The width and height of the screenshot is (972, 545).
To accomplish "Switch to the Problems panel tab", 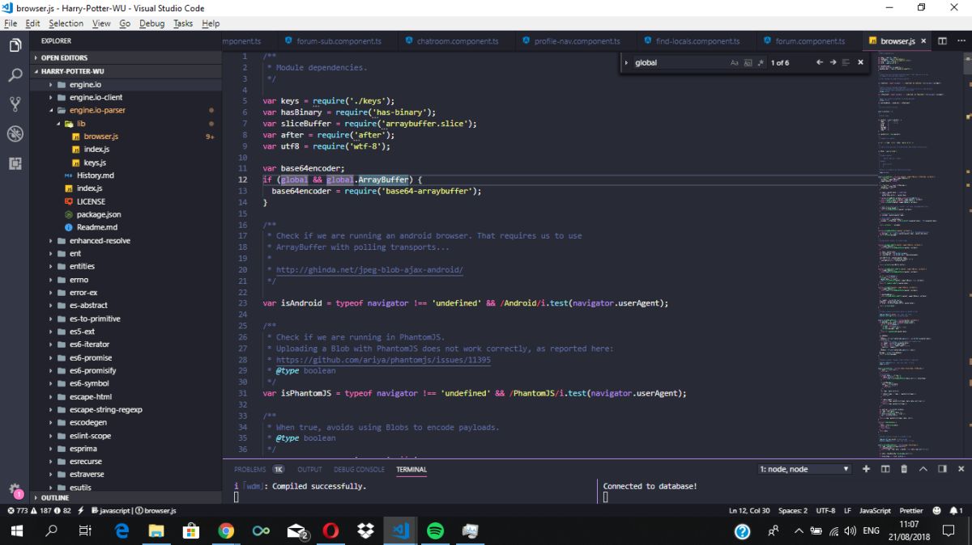I will point(250,469).
